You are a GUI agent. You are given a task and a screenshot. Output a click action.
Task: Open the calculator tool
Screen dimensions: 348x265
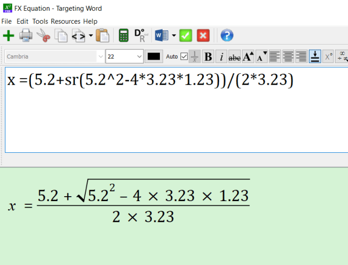point(124,36)
